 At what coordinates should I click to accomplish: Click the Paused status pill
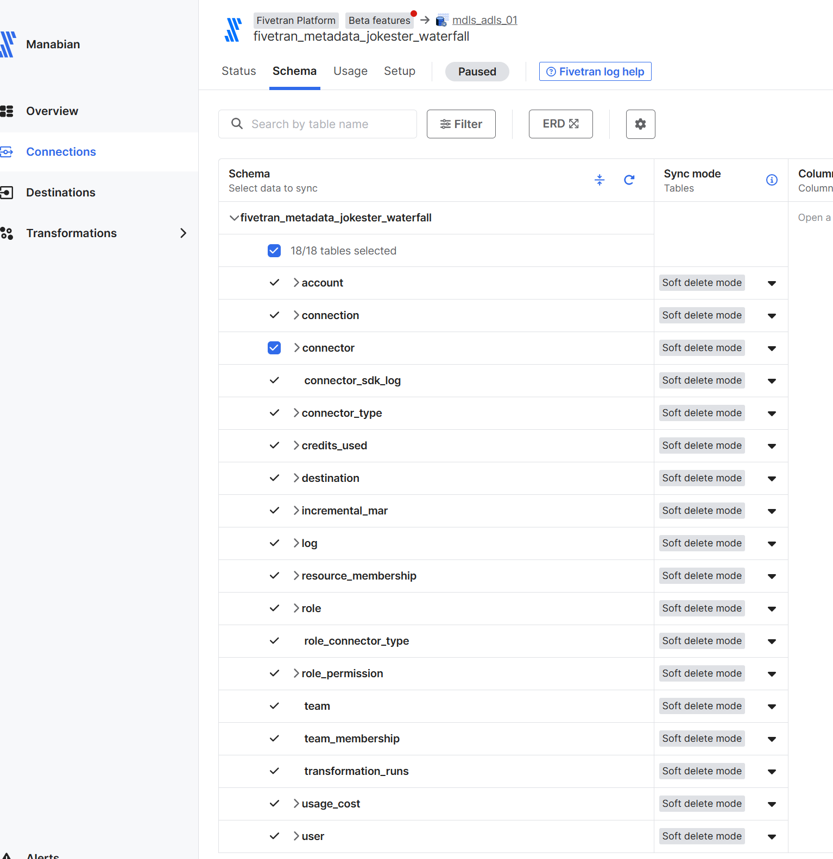pyautogui.click(x=477, y=72)
